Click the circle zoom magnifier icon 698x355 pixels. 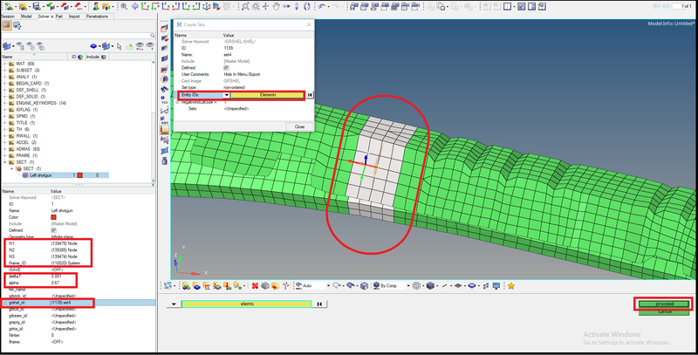tap(256, 7)
